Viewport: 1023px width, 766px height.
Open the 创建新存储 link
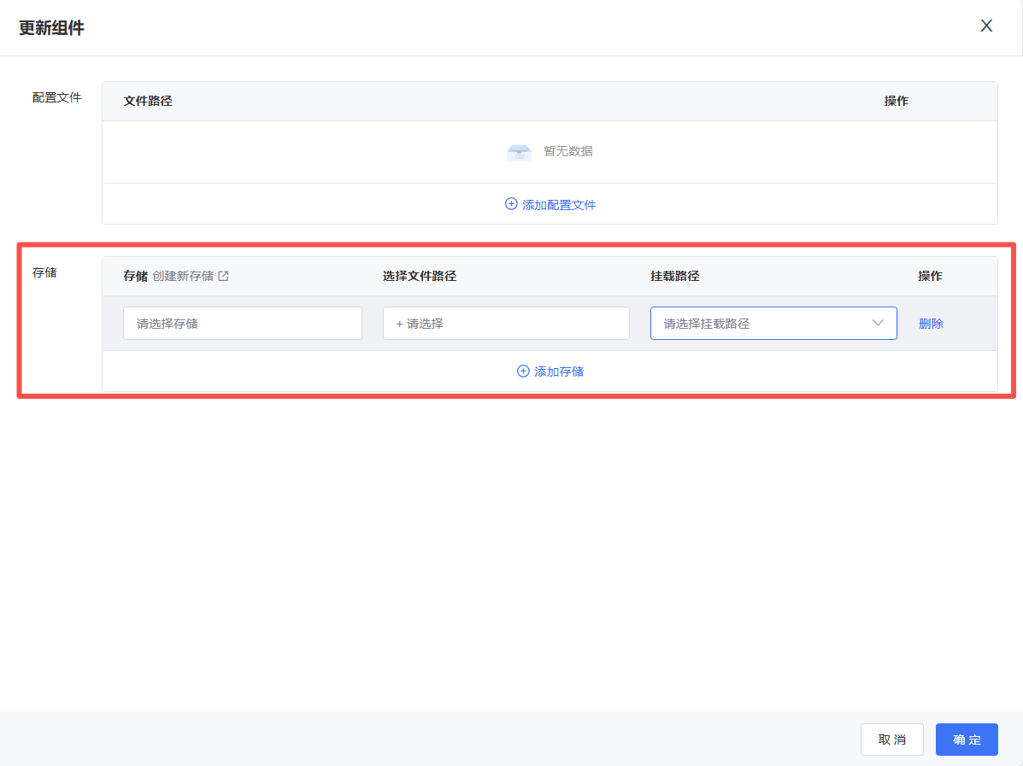tap(183, 276)
